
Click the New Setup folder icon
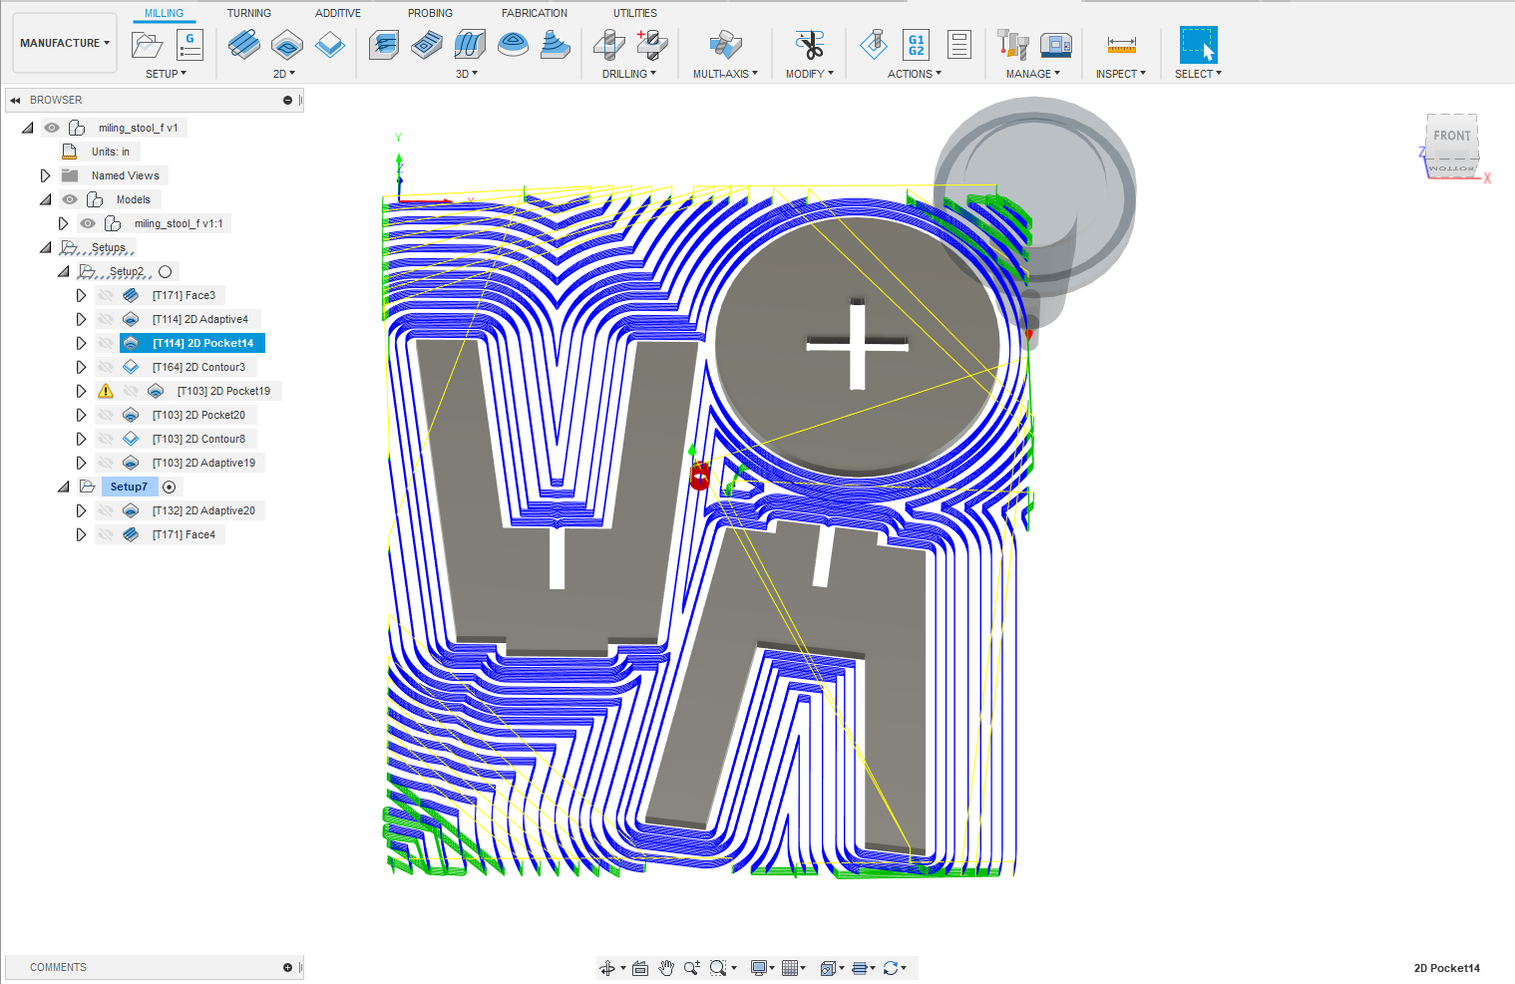tap(147, 45)
